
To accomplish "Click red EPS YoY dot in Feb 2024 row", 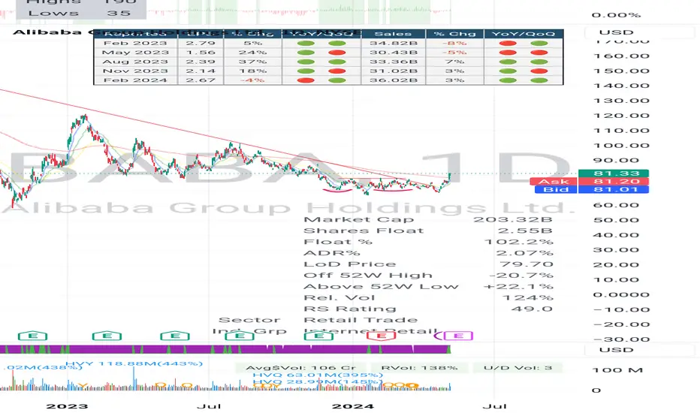I will click(306, 80).
